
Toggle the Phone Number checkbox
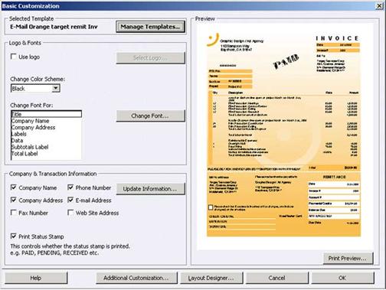(70, 187)
